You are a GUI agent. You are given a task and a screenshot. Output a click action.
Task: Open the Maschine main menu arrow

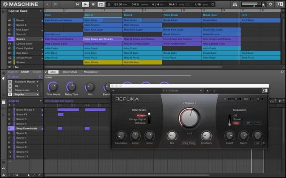pos(47,4)
